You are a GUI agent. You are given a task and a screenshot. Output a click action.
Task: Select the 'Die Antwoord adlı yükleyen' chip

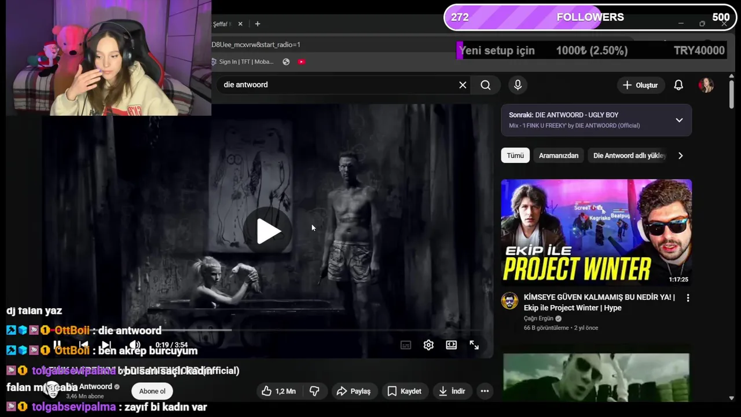[x=629, y=155]
